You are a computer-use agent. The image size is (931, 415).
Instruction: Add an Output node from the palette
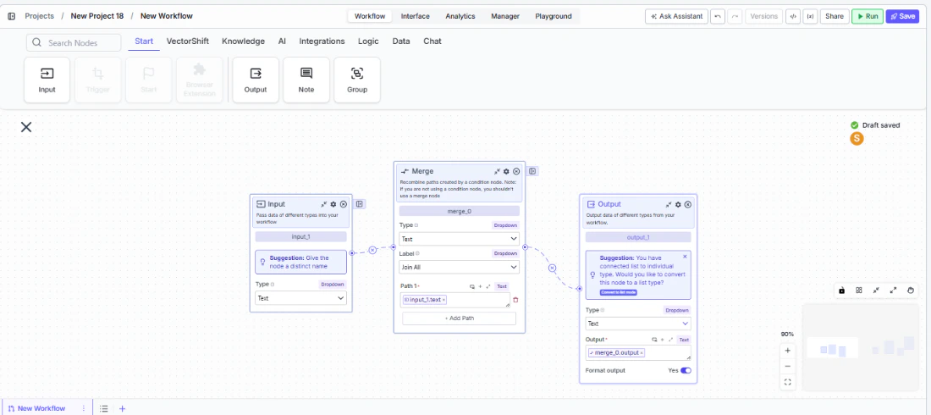coord(256,80)
